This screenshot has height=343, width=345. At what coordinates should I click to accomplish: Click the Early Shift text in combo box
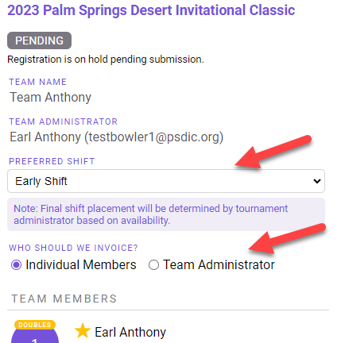click(x=41, y=181)
